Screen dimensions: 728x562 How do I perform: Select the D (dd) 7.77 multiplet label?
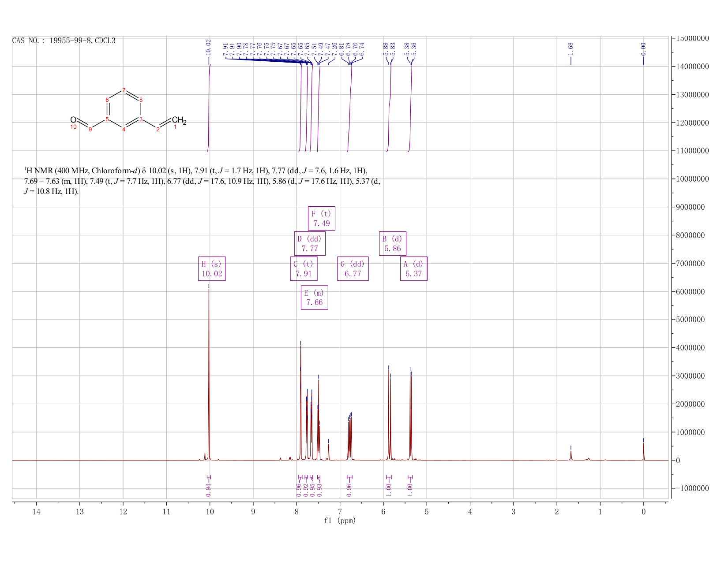[310, 243]
